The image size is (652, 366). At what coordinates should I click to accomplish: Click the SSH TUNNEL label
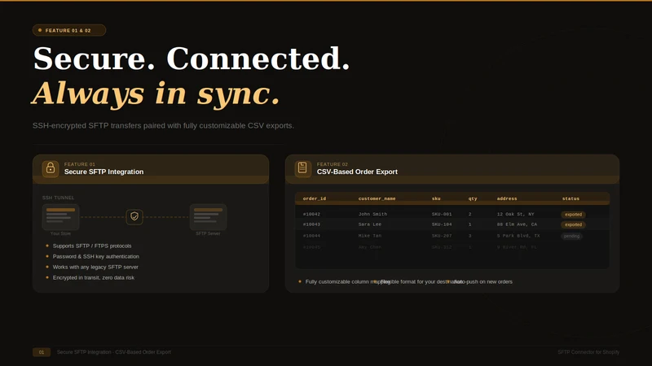(x=58, y=198)
